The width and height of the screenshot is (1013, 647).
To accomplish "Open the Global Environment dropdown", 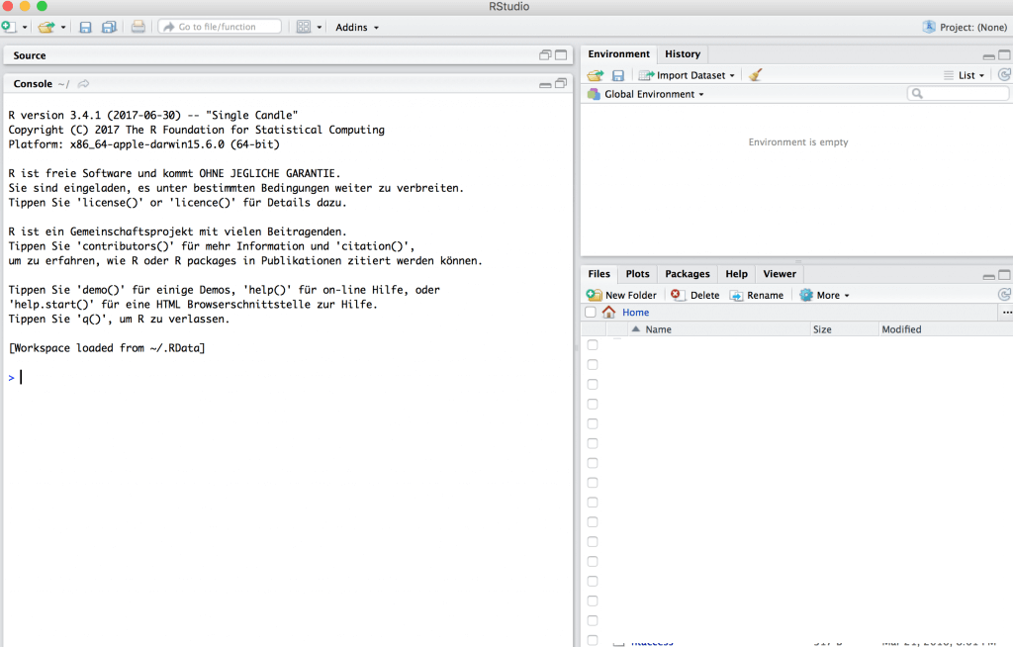I will coord(646,94).
